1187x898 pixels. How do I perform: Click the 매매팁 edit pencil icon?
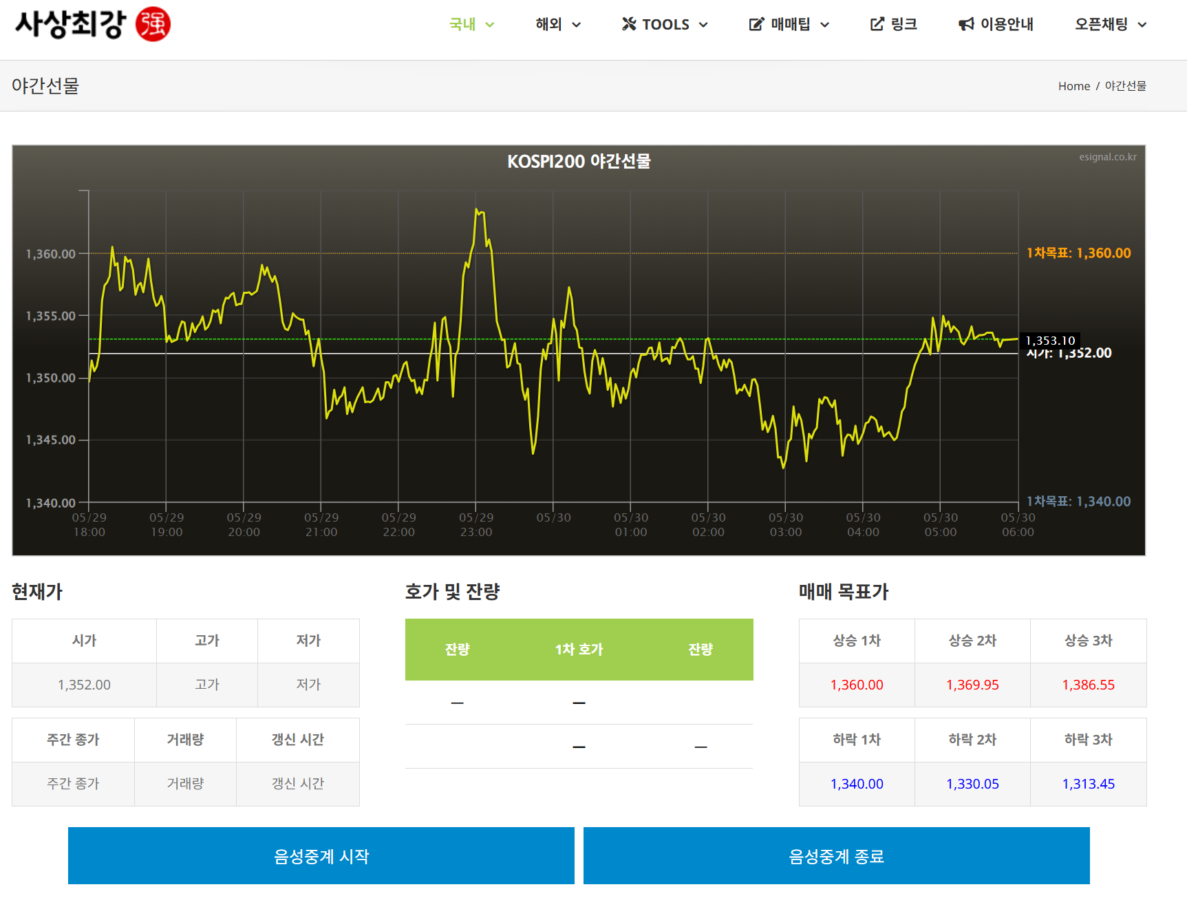coord(756,24)
